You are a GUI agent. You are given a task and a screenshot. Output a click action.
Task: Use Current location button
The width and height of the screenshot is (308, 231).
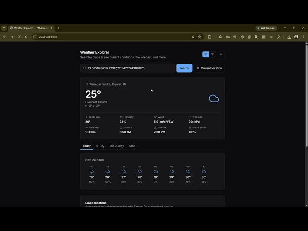coord(209,68)
